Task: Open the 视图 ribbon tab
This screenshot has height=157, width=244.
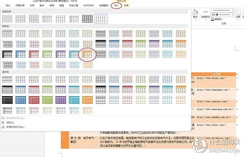Action: (x=61, y=5)
